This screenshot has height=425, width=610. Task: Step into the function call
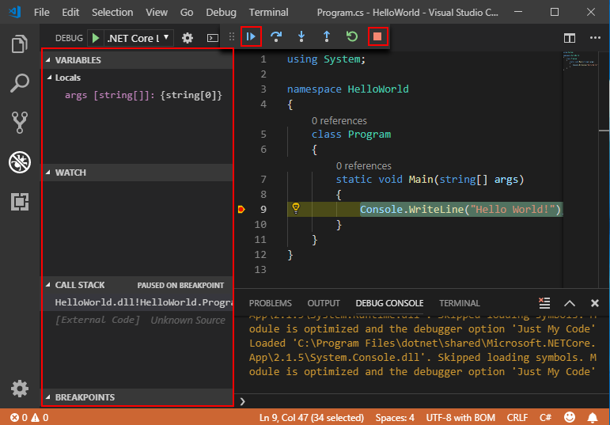(301, 36)
